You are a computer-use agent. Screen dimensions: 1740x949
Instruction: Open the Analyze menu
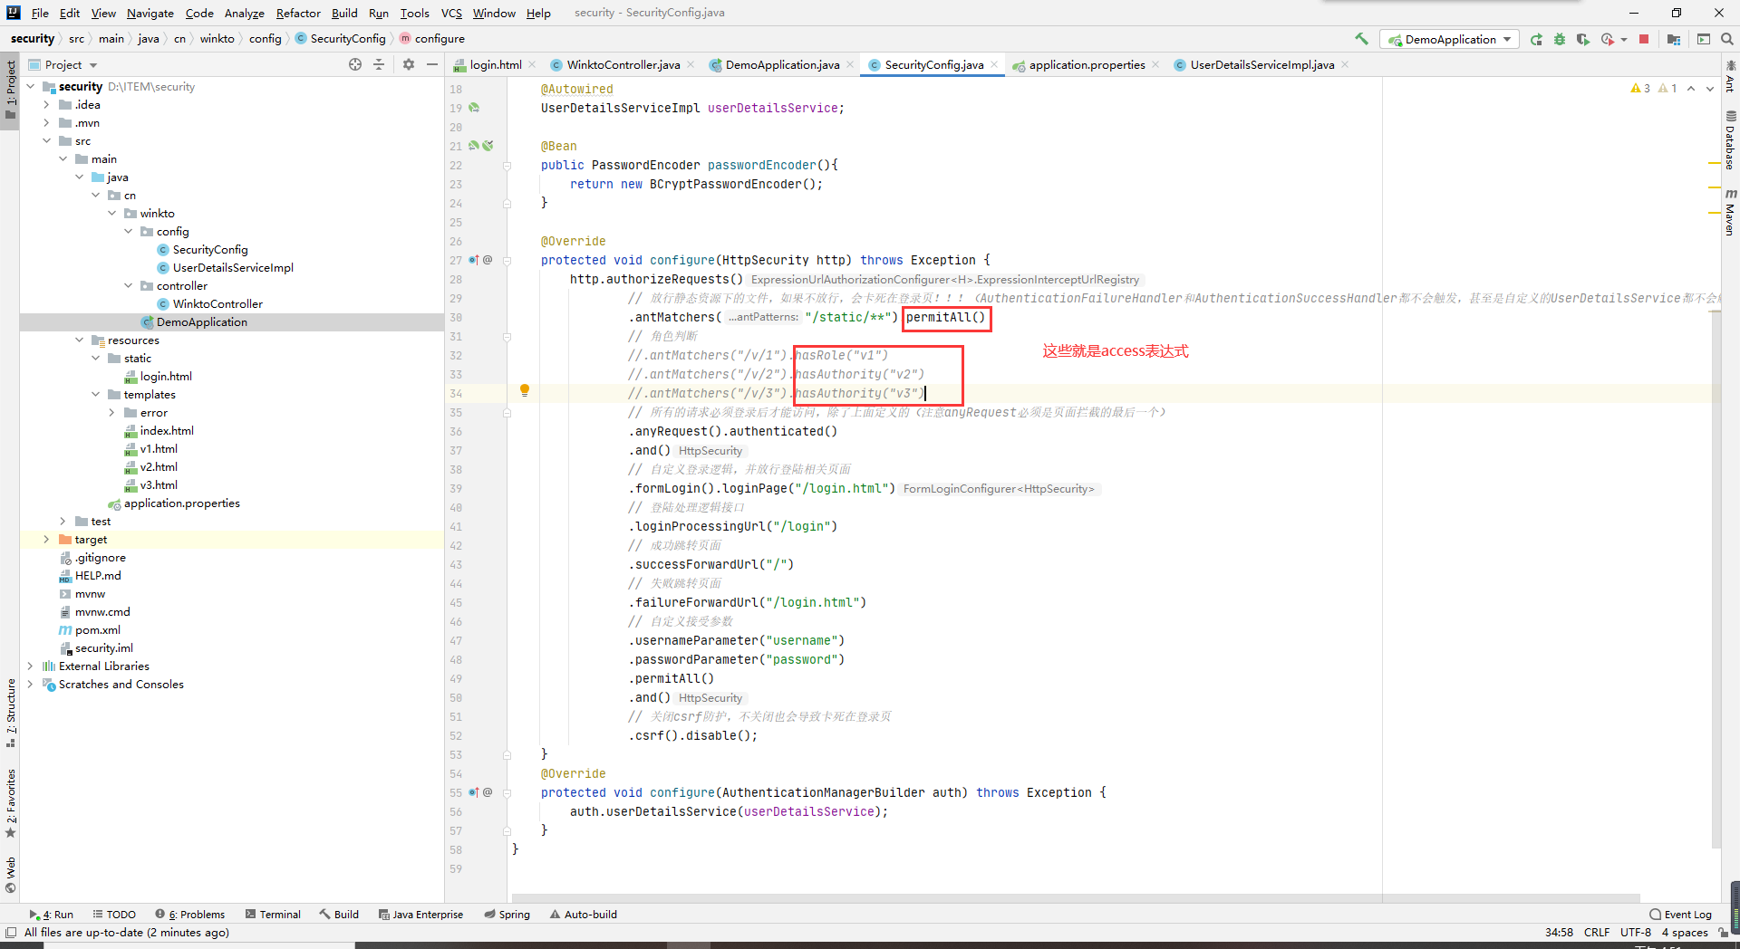(x=245, y=13)
